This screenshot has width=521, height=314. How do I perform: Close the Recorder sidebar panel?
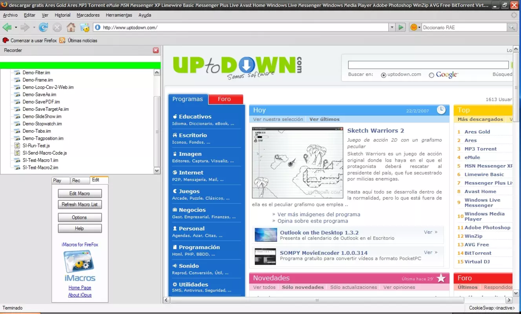156,50
